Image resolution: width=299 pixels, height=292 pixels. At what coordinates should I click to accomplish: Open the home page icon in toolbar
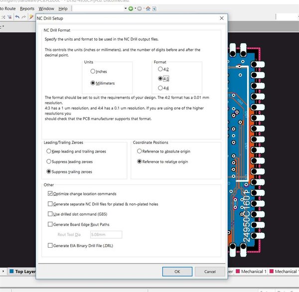(148, 8)
